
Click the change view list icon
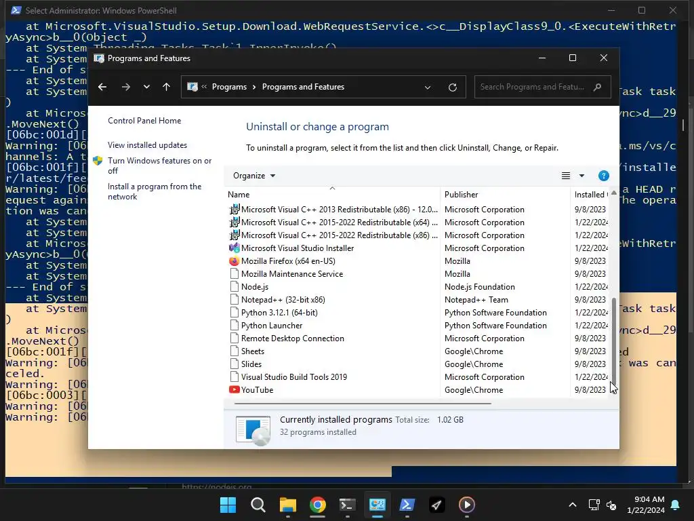566,176
